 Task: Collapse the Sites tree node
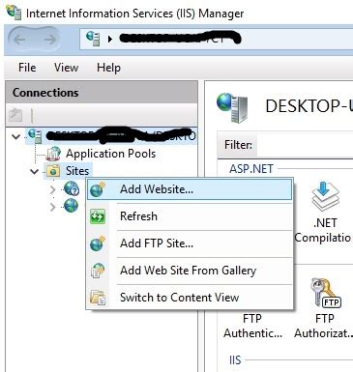coord(34,171)
